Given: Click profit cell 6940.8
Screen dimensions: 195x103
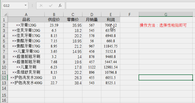Looking at the screenshot, I should [x=111, y=36].
